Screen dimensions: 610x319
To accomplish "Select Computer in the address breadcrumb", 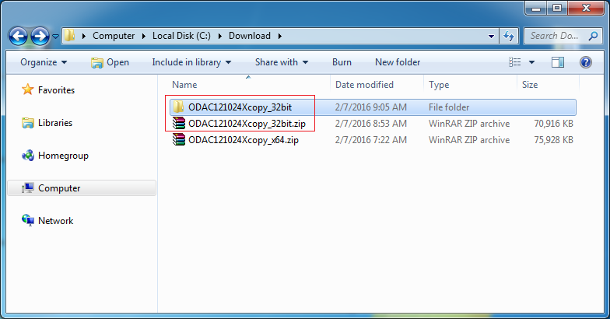I will [114, 36].
